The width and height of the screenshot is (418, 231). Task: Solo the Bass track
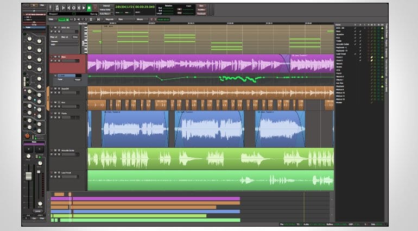(x=59, y=57)
